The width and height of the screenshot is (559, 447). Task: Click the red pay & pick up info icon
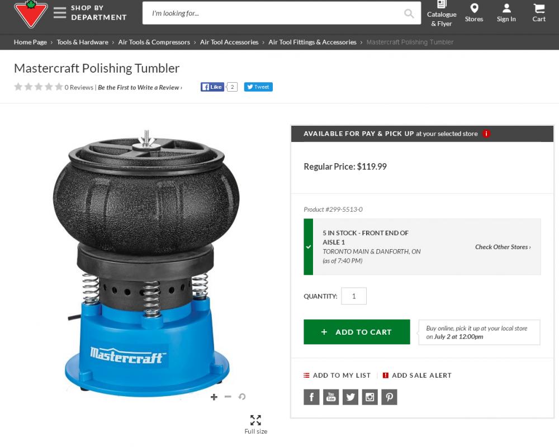point(486,134)
